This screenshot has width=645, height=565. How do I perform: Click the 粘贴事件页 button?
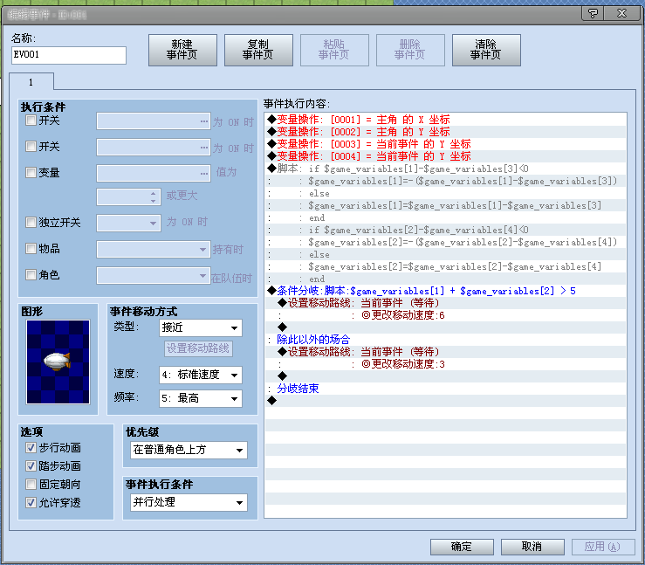[x=334, y=50]
